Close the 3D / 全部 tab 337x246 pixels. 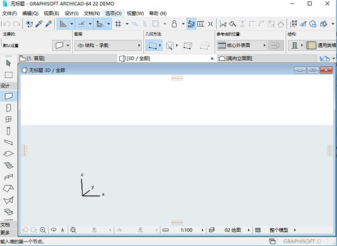pos(212,58)
